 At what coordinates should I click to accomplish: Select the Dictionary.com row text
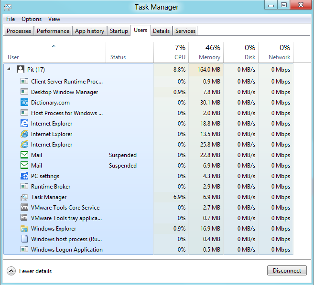50,103
